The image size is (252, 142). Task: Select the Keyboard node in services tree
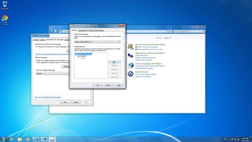tap(83, 56)
